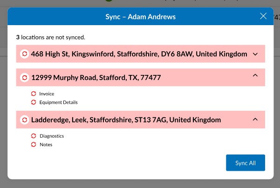Expand the 468 High St location chevron

pos(255,54)
